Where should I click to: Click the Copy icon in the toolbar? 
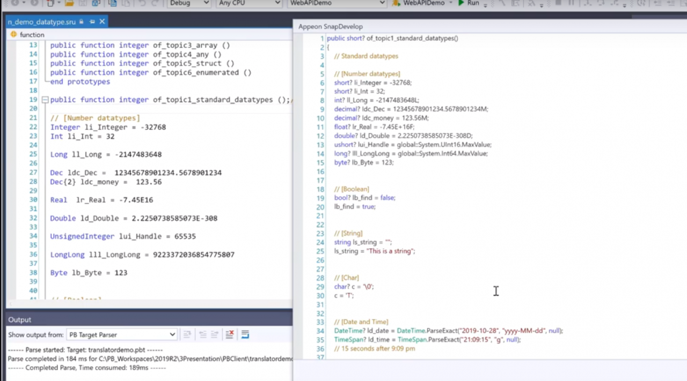coord(113,3)
